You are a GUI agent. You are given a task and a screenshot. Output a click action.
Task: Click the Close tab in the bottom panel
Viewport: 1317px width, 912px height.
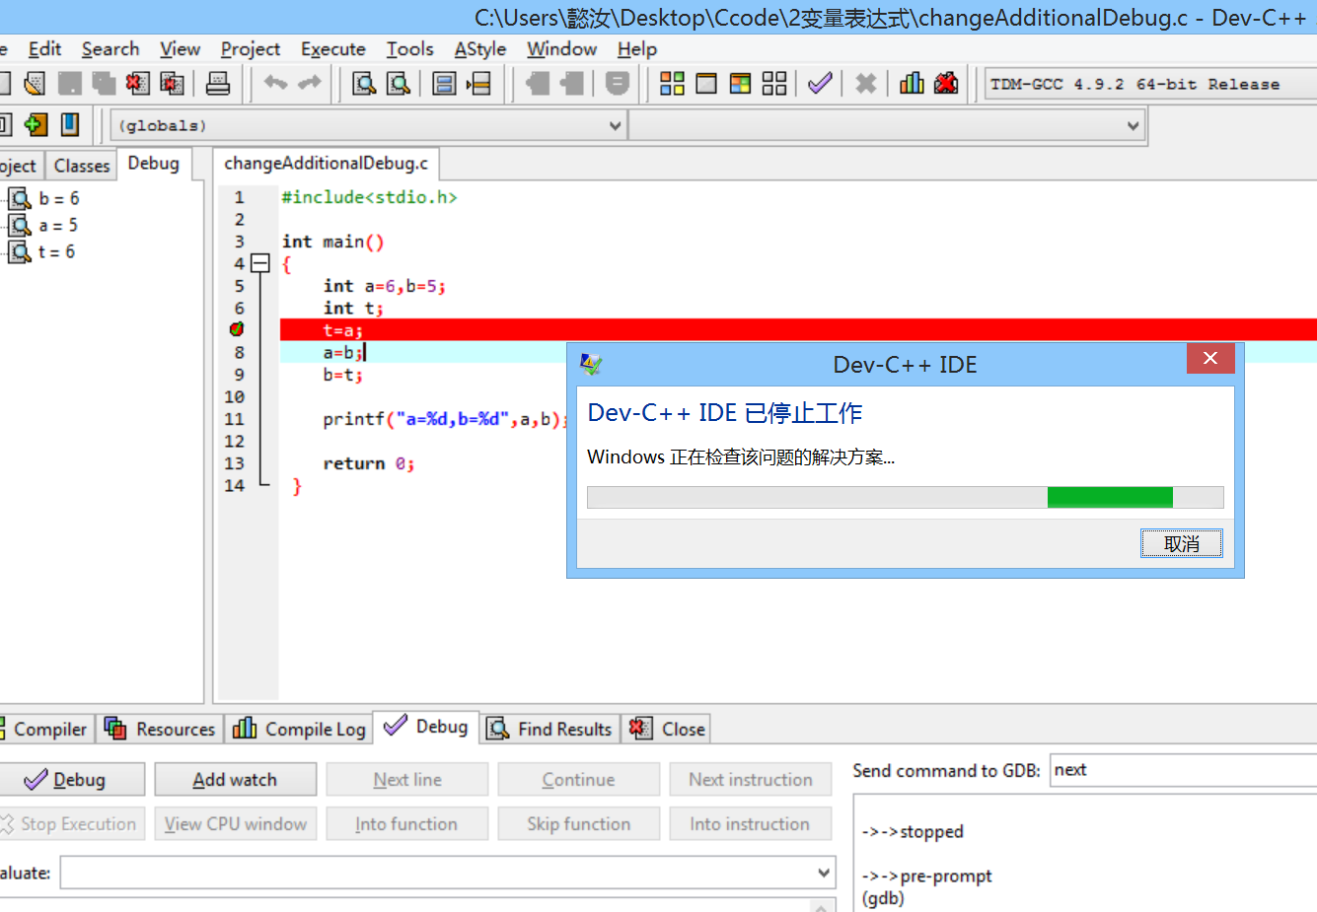click(x=668, y=729)
